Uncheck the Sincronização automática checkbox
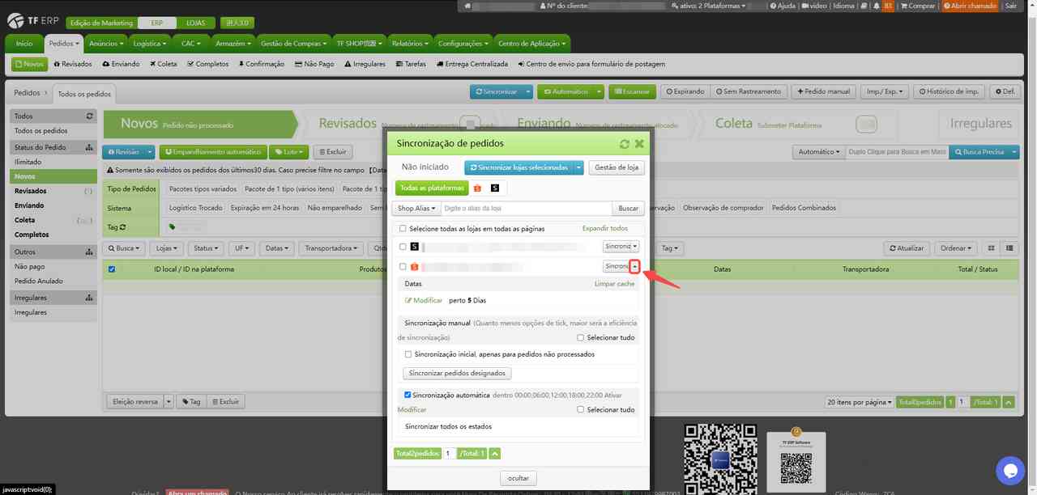 coord(408,396)
